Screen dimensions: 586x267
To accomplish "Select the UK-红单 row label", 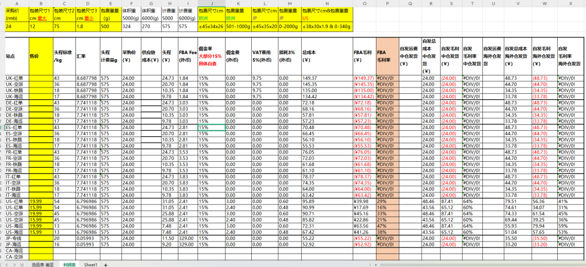I will pyautogui.click(x=17, y=78).
